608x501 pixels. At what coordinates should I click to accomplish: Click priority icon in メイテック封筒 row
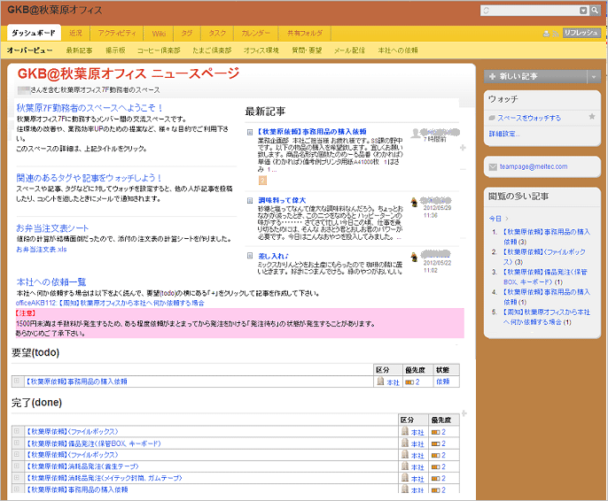tap(435, 479)
